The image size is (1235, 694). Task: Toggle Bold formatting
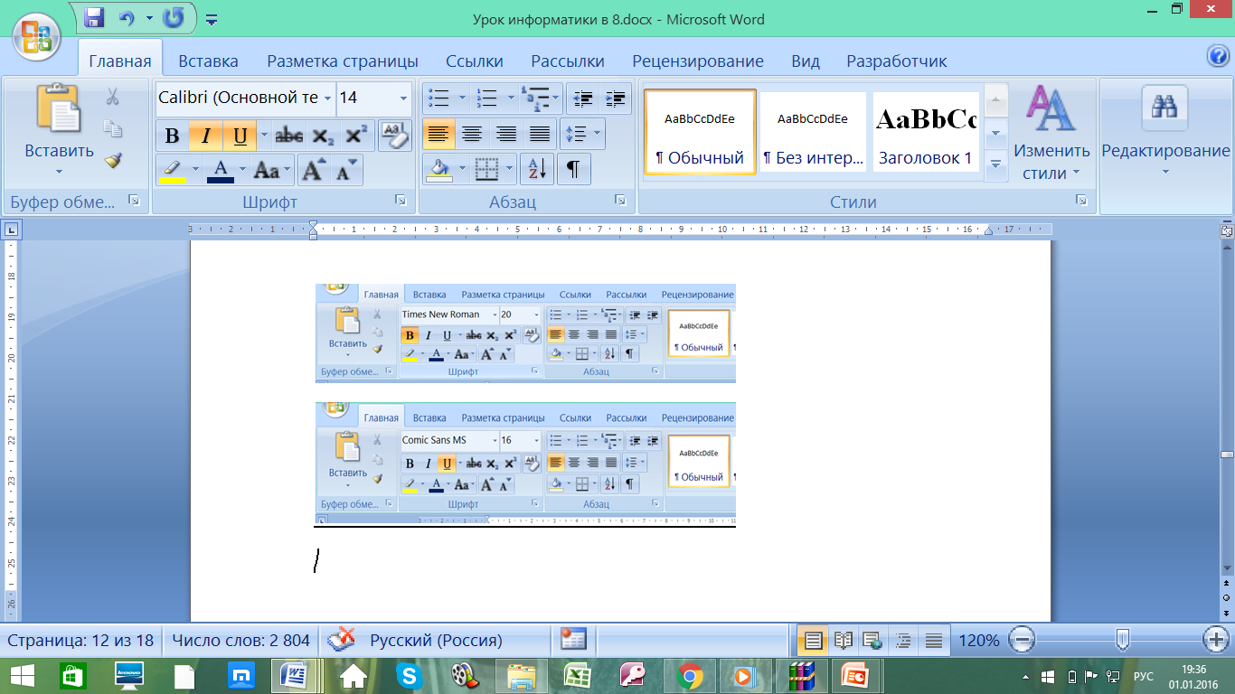pos(172,136)
